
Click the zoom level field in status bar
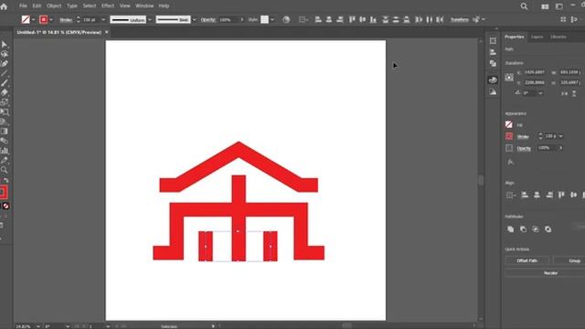coord(25,326)
